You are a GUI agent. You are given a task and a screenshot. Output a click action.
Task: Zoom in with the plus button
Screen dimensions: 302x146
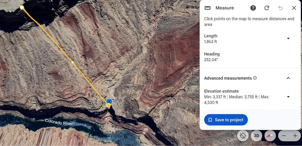coord(295,136)
